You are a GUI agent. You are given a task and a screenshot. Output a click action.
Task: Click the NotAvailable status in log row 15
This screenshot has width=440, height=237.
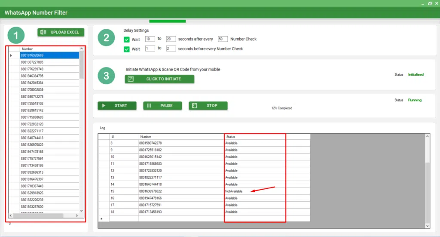[x=234, y=191]
